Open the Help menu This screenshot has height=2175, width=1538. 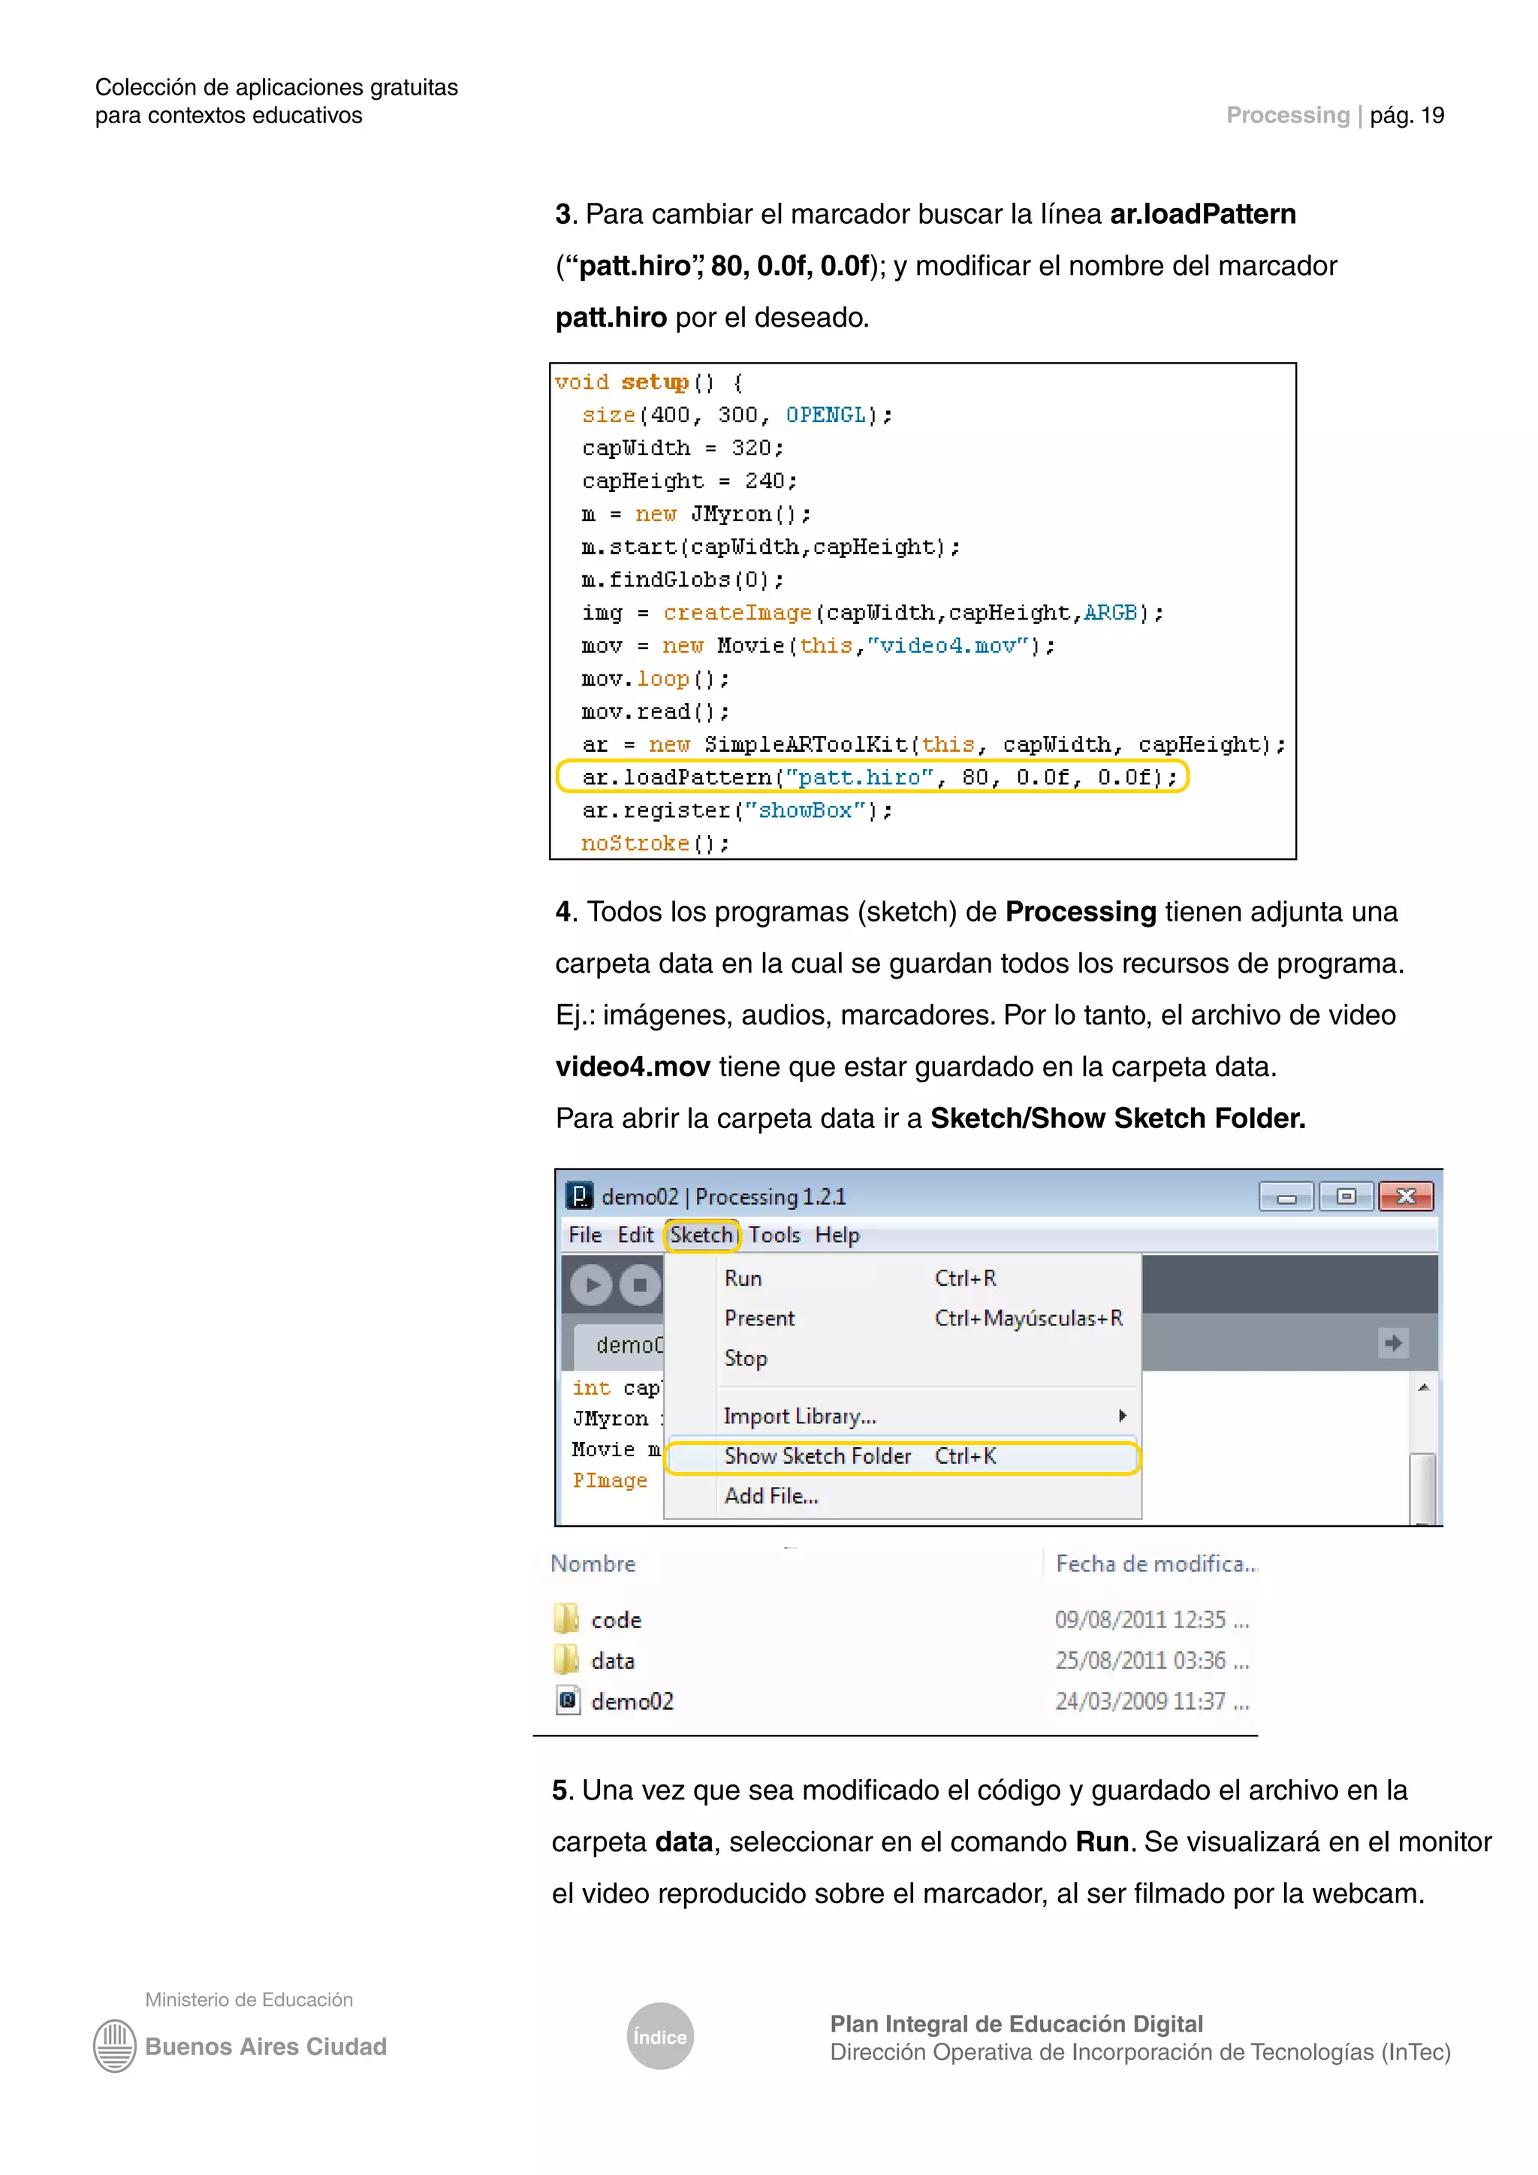[837, 1235]
